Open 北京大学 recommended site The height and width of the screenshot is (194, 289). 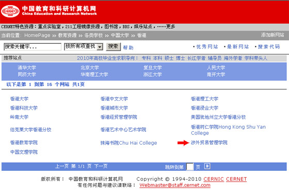pos(90,67)
